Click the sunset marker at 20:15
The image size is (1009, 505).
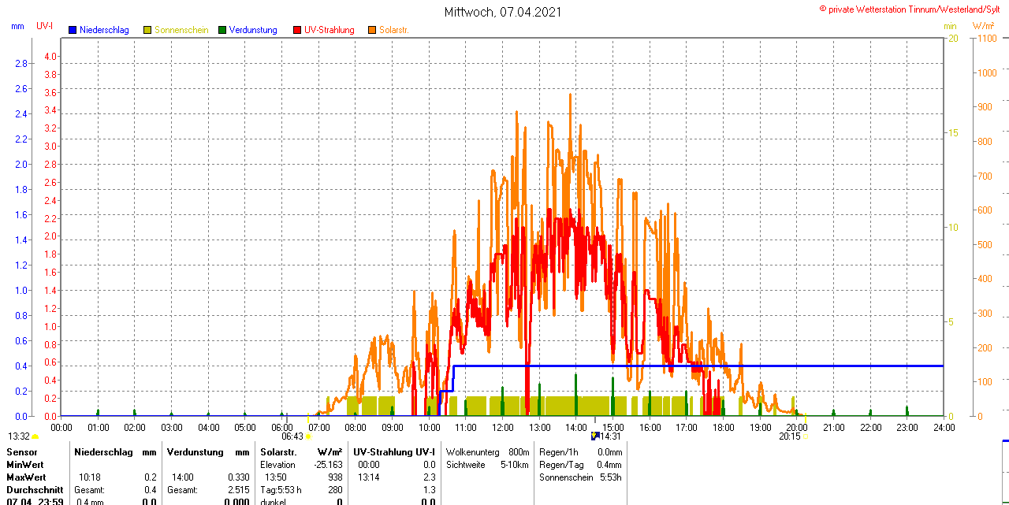coord(806,436)
